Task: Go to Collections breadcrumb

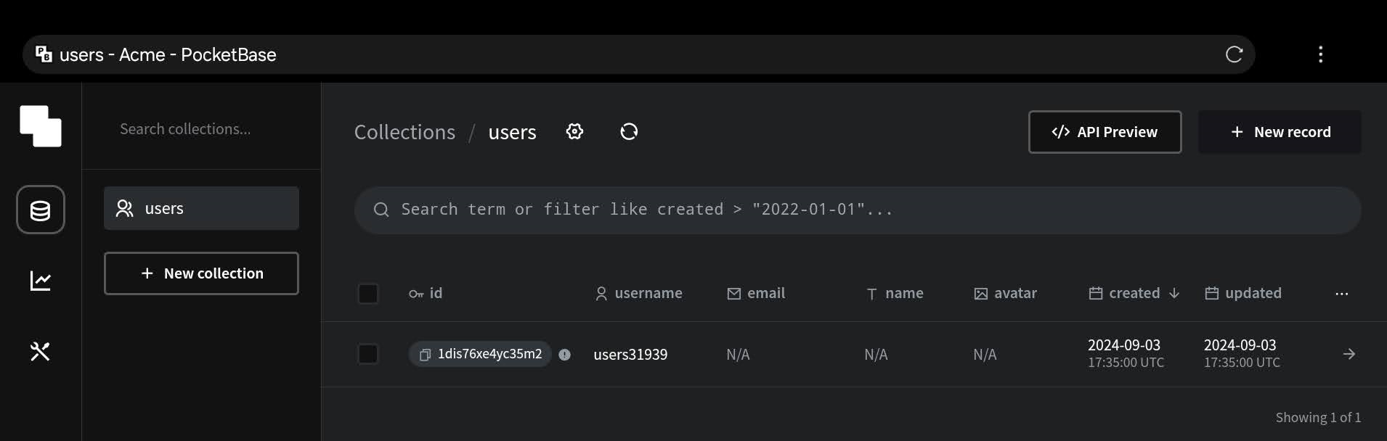Action: [x=404, y=132]
